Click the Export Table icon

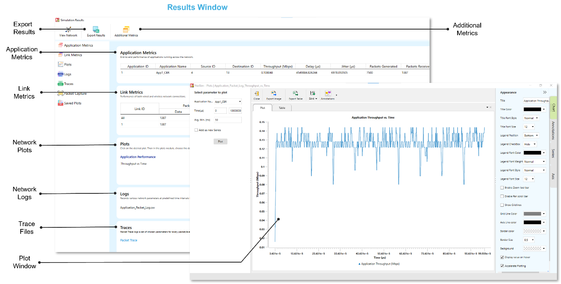295,94
